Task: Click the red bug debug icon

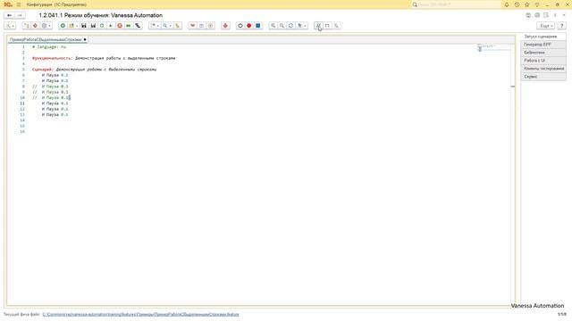Action: pyautogui.click(x=225, y=26)
